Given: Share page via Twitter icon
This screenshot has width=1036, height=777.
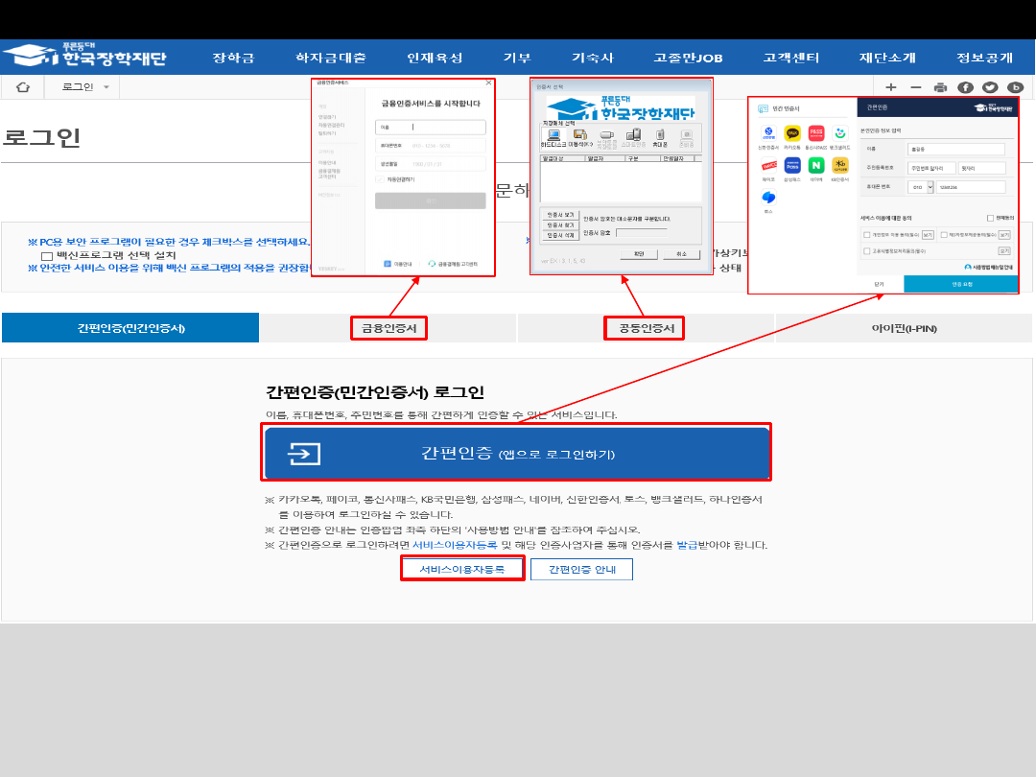Looking at the screenshot, I should click(990, 87).
